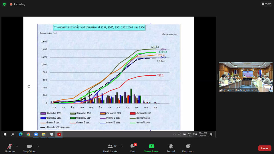Open File Explorer in shared taskbar
The height and width of the screenshot is (154, 274).
(44, 134)
